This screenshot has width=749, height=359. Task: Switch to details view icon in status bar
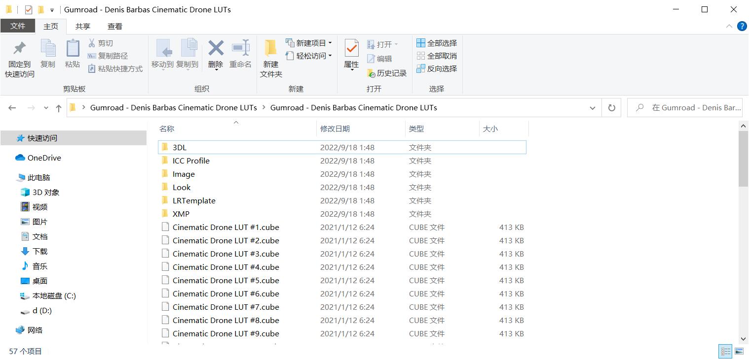click(726, 351)
